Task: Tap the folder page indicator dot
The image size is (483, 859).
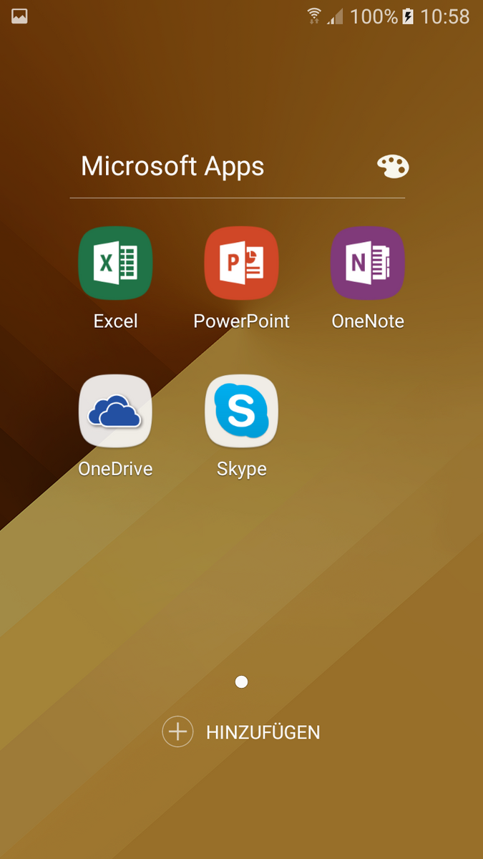Action: tap(241, 682)
